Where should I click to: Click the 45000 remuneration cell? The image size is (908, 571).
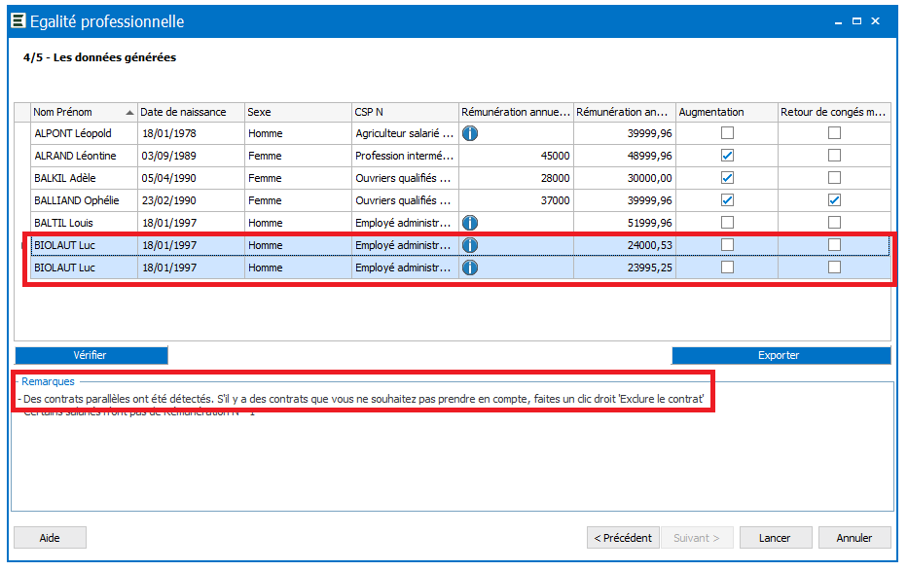516,156
